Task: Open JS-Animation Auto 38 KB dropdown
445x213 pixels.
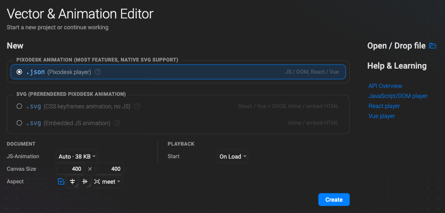Action: coord(77,157)
